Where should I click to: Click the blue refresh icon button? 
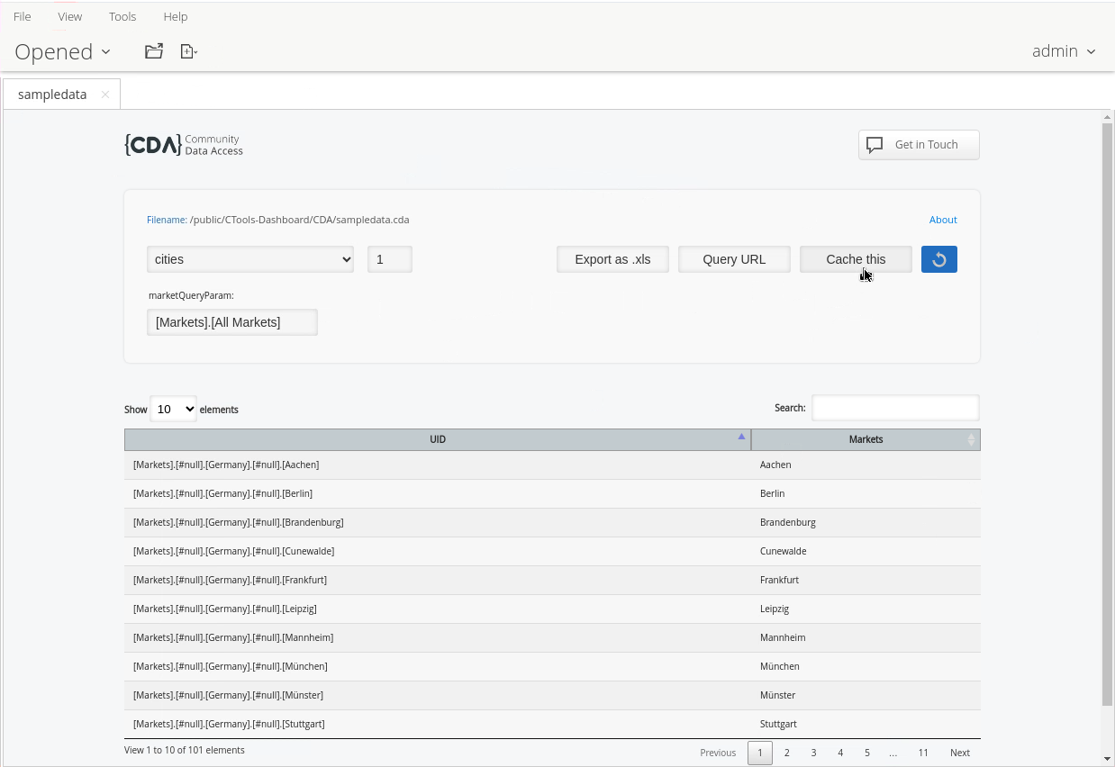tap(938, 259)
